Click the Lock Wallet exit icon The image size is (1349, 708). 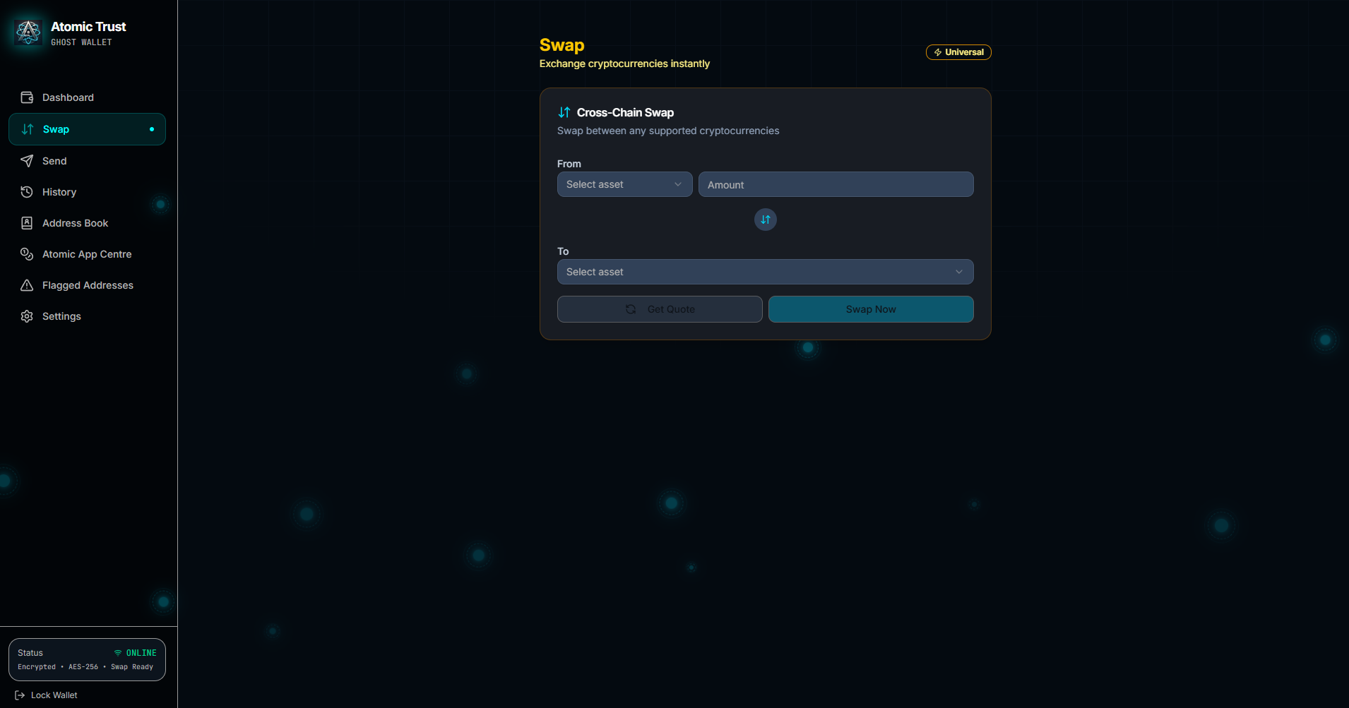point(20,695)
